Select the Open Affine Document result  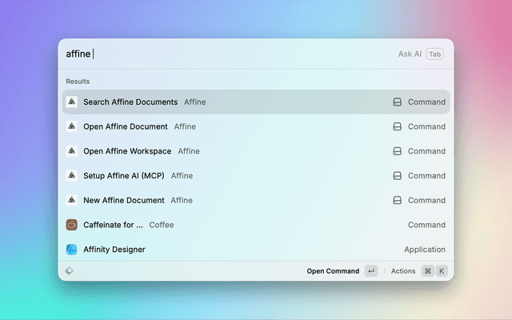coord(126,126)
